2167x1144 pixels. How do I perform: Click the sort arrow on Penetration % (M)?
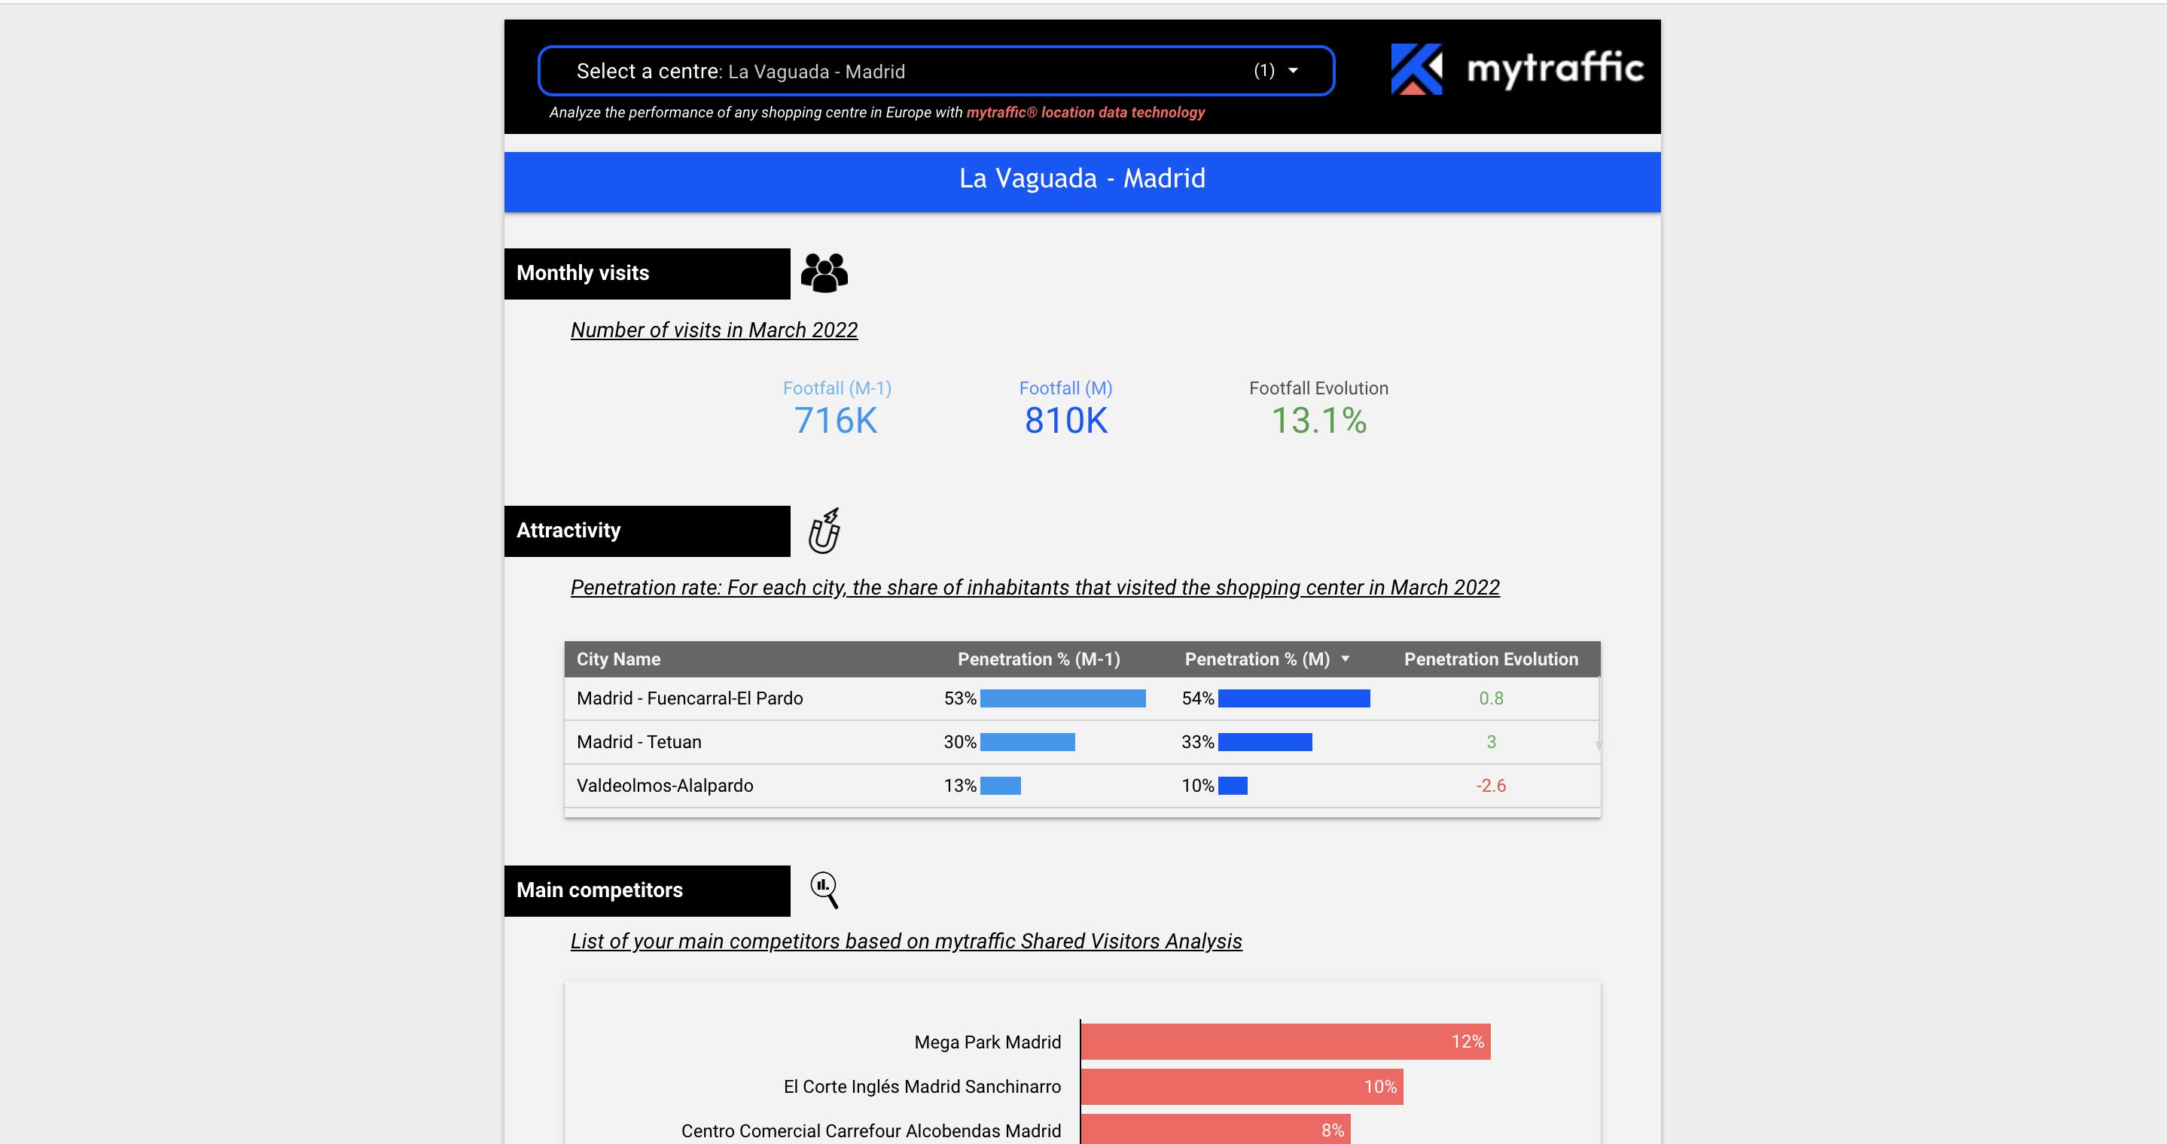(x=1345, y=659)
